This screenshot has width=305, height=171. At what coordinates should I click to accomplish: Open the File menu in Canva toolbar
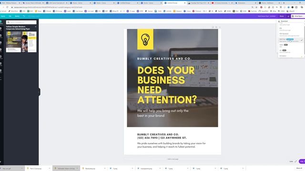10,16
